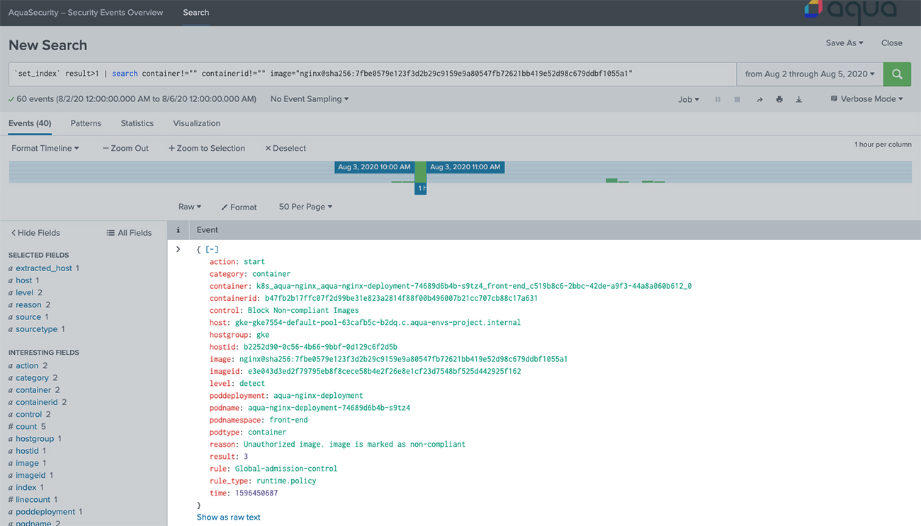921x526 pixels.
Task: Pause the running search job
Action: click(718, 99)
